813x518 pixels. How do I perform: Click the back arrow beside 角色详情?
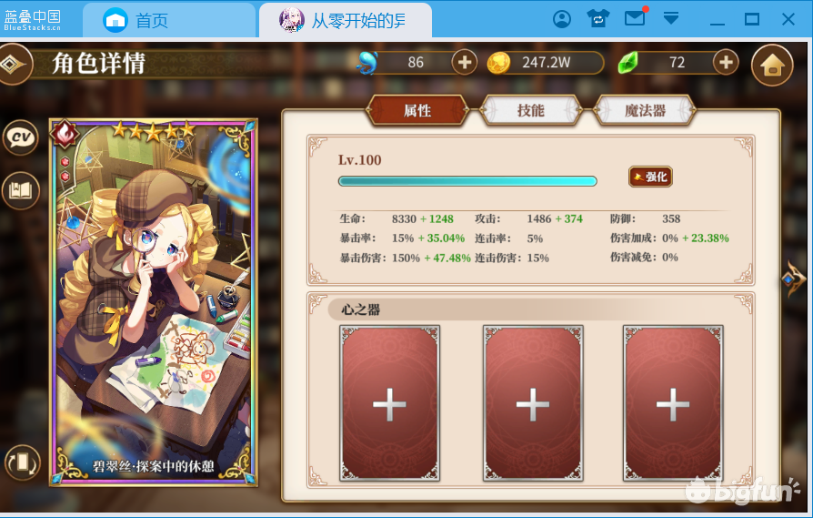click(13, 65)
